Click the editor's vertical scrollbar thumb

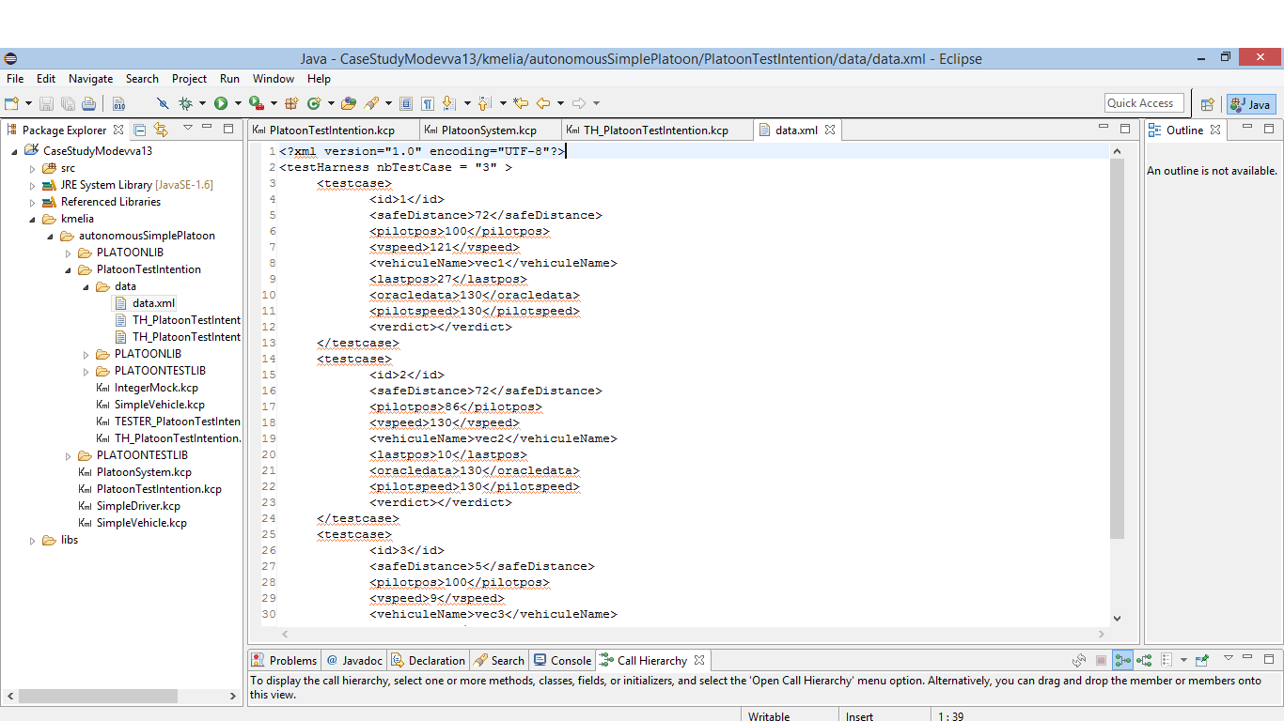point(1117,347)
